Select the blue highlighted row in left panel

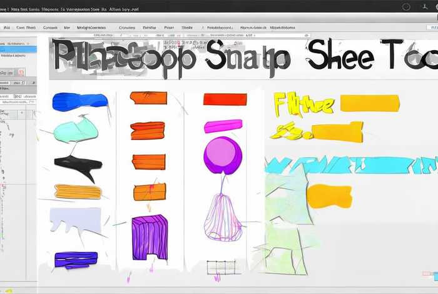coord(18,49)
